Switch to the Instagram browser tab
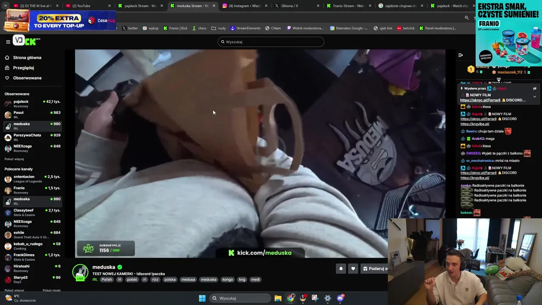Image resolution: width=542 pixels, height=305 pixels. pyautogui.click(x=245, y=6)
